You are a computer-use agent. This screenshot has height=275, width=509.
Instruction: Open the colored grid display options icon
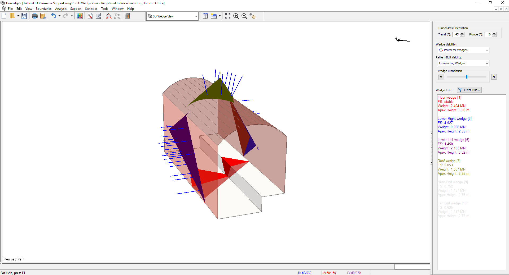tap(80, 16)
